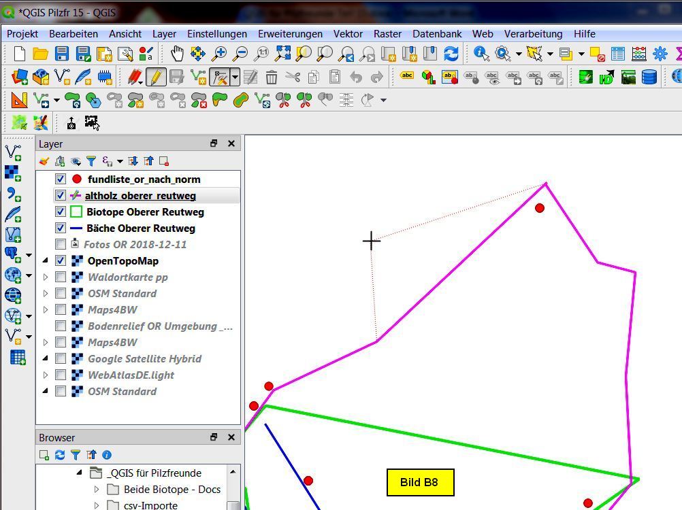The height and width of the screenshot is (510, 682).
Task: Click the Identify Features info tool
Action: coord(481,54)
